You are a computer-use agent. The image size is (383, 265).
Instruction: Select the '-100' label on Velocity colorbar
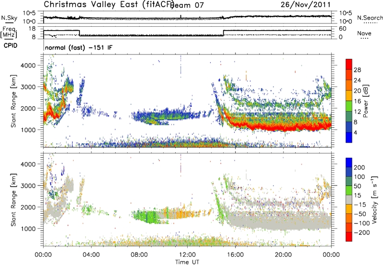(x=361, y=223)
